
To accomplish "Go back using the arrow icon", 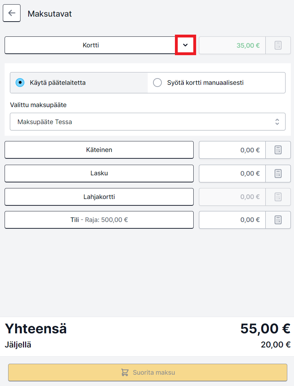I will pos(12,13).
